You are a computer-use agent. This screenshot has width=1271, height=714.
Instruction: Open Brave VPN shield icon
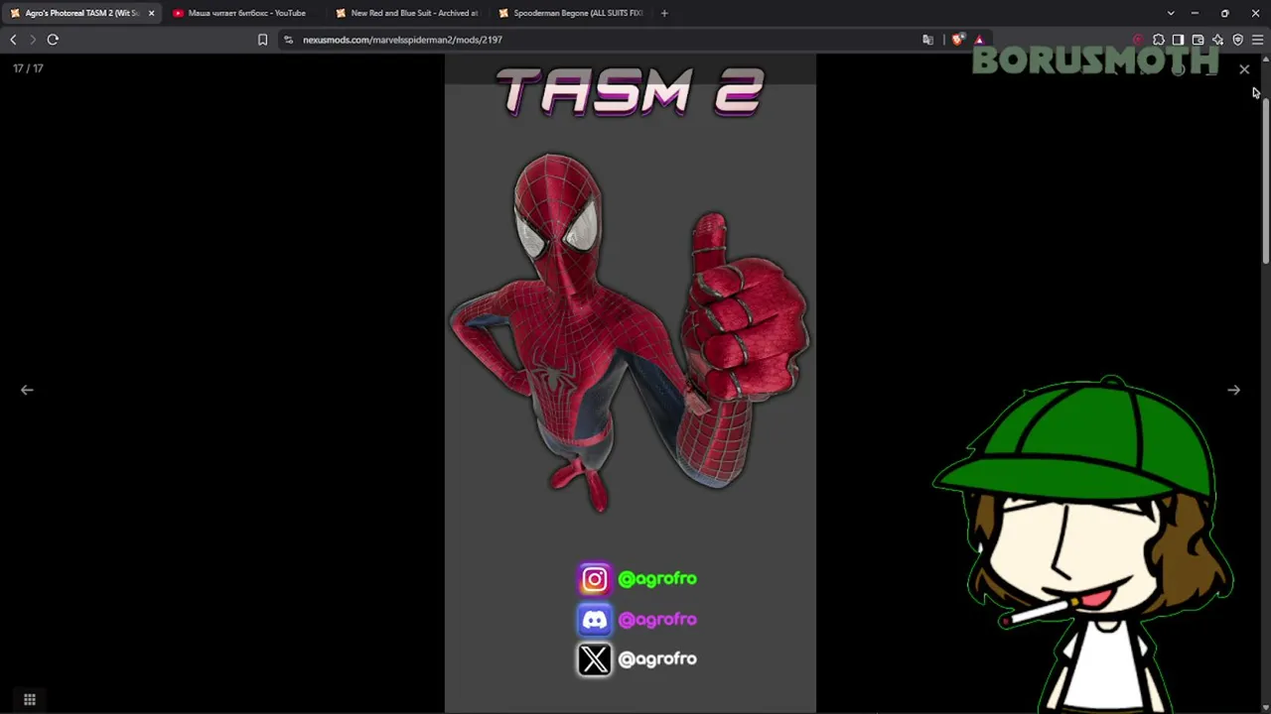pyautogui.click(x=1237, y=40)
